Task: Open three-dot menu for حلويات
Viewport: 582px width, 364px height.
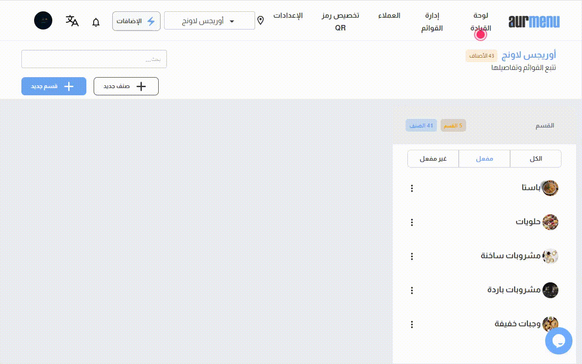Action: click(412, 222)
